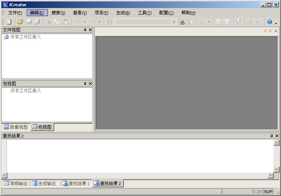Open the 查看(V) menu
The width and height of the screenshot is (281, 196).
point(80,13)
